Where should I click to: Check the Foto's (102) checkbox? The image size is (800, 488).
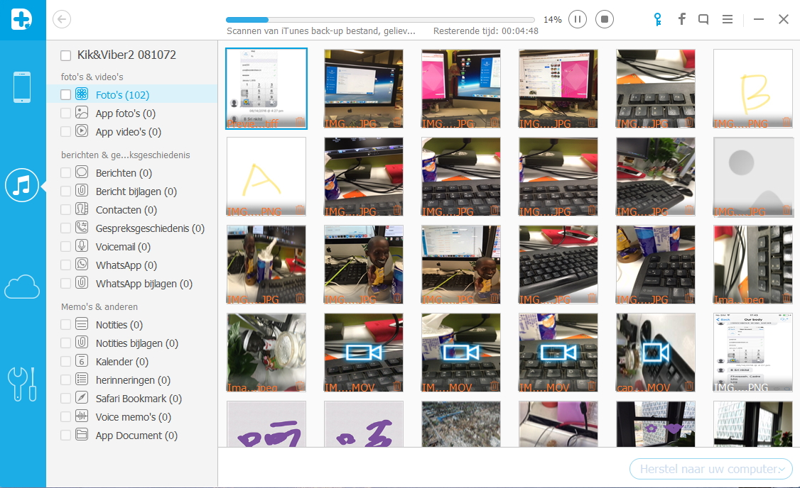[65, 95]
